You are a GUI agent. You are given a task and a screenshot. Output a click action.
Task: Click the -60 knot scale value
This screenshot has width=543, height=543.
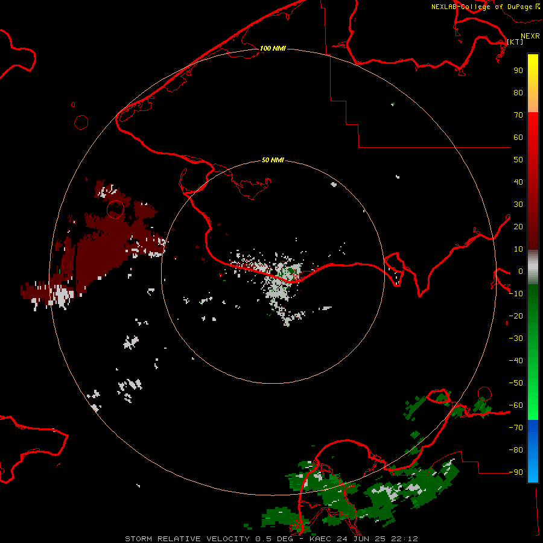pyautogui.click(x=516, y=405)
